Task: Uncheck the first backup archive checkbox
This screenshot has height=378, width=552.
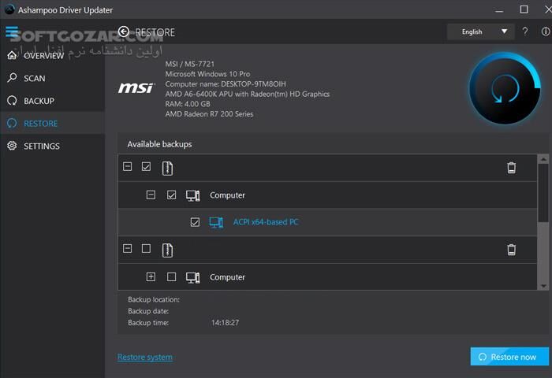Action: tap(146, 167)
